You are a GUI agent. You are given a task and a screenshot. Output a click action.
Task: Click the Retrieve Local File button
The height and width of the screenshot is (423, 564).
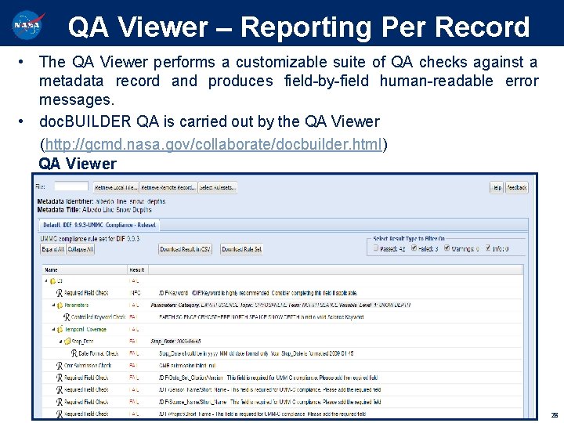116,188
